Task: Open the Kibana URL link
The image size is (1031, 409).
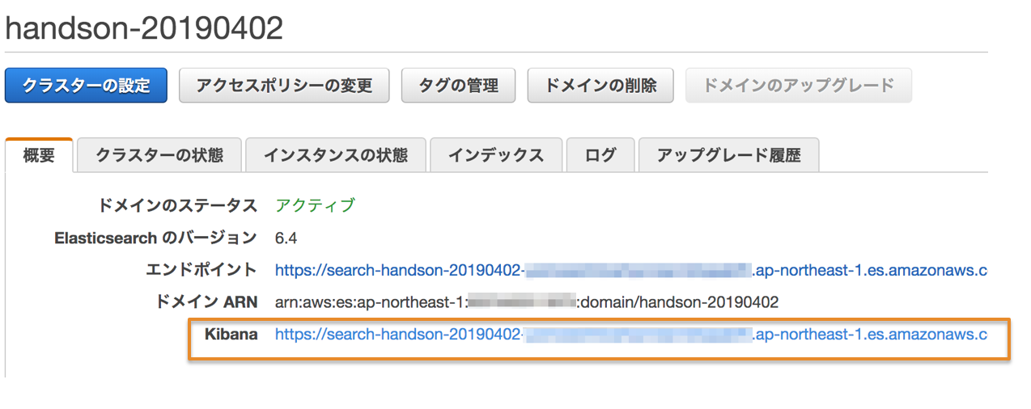Action: [631, 334]
